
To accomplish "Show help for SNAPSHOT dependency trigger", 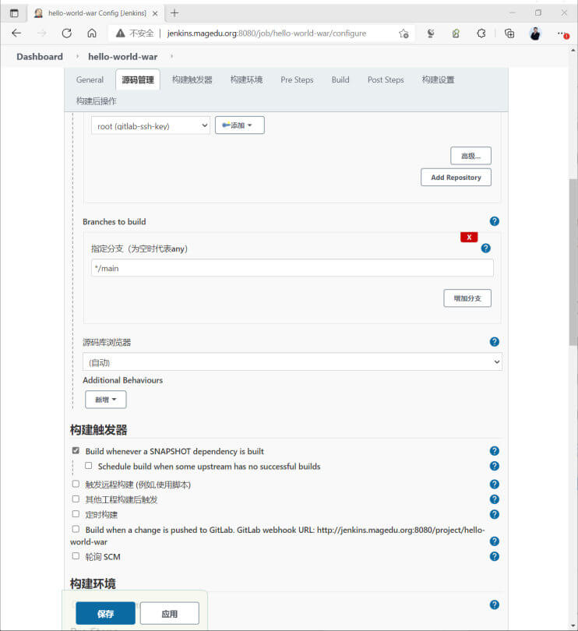I will click(495, 451).
